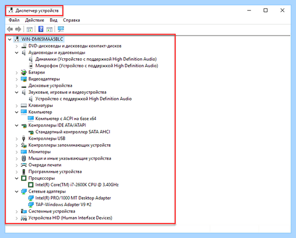The image size is (296, 238).
Task: Select Устройство с поддержкой High Definition Audio
Action: click(83, 99)
